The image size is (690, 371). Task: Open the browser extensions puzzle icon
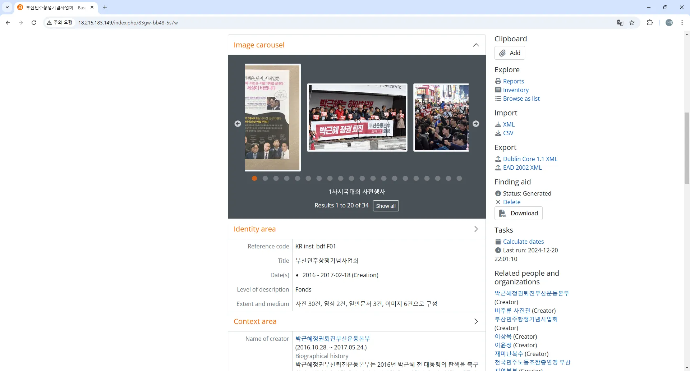tap(650, 23)
